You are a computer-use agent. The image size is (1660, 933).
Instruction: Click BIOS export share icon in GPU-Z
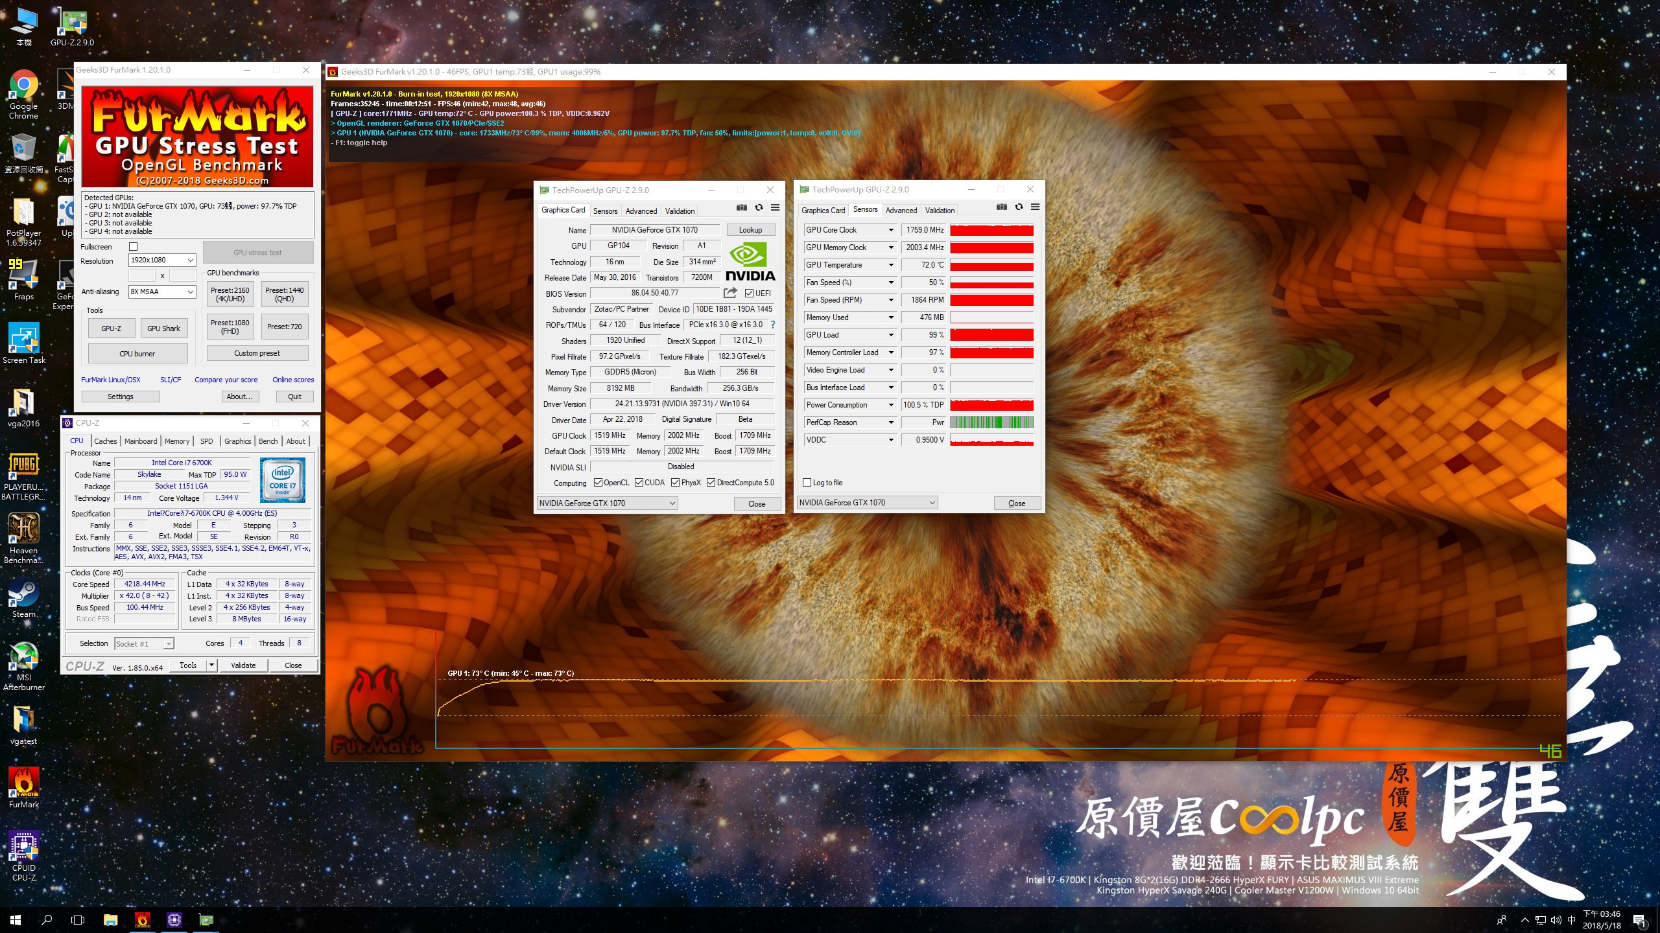point(731,293)
